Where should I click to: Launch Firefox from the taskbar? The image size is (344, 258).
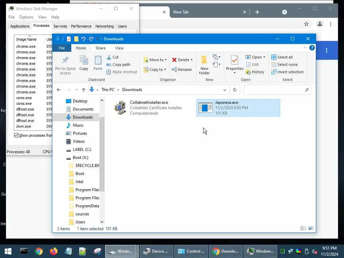pos(53,251)
